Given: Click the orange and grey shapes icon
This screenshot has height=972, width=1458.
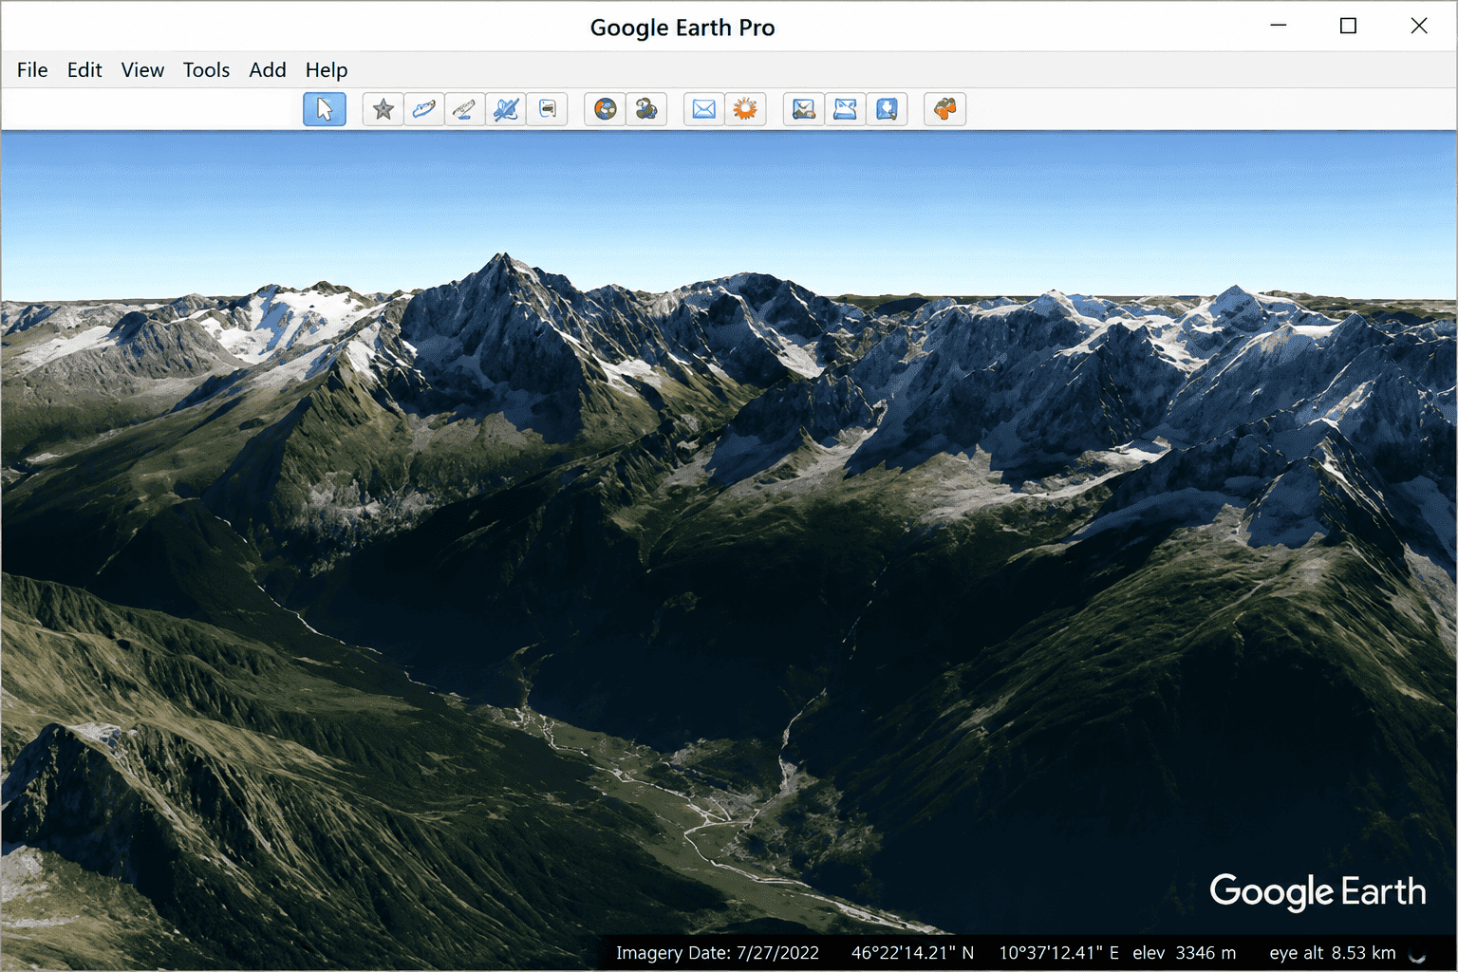Looking at the screenshot, I should click(944, 109).
